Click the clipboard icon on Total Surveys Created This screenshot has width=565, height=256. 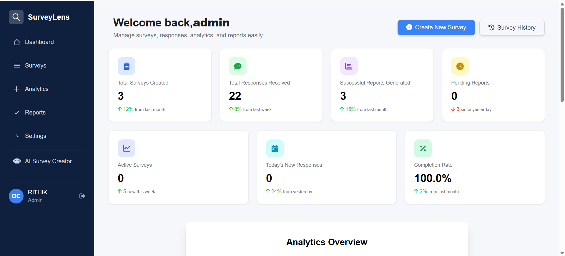tap(127, 66)
